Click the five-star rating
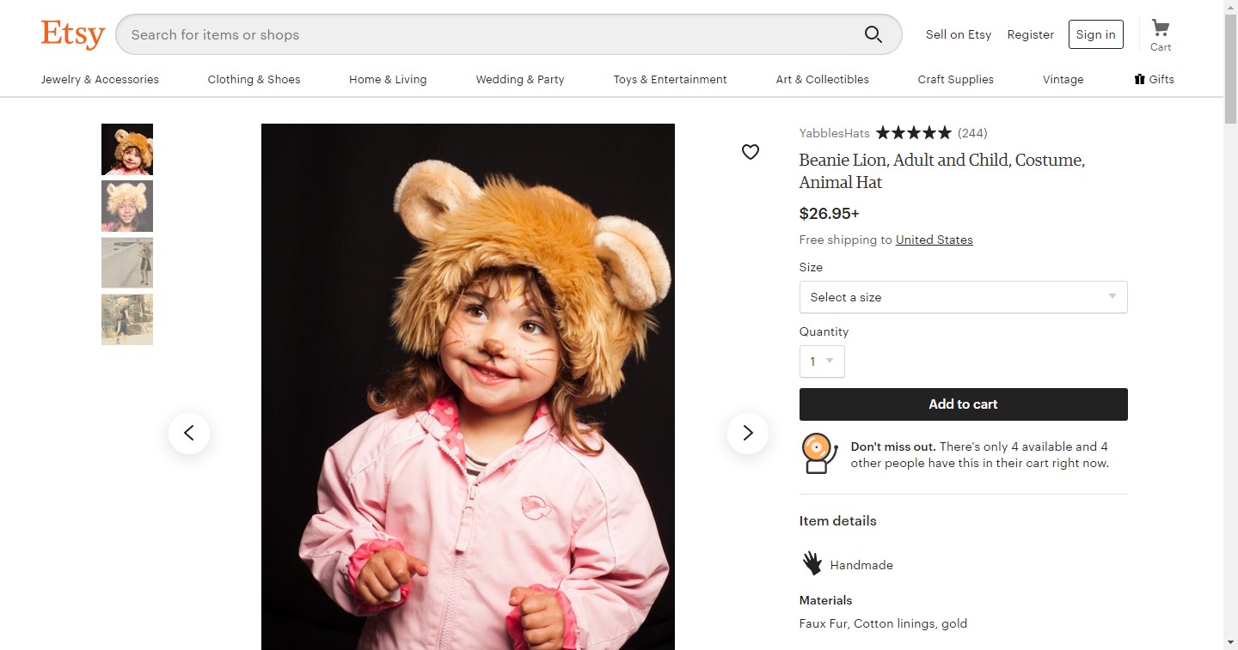 click(913, 133)
